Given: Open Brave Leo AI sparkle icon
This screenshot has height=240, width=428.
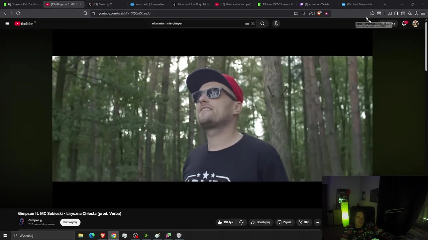Looking at the screenshot, I should 410,13.
